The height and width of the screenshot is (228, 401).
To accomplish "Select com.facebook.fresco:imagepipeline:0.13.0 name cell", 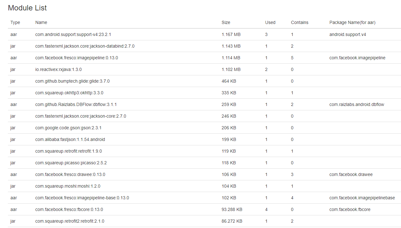I will (x=77, y=58).
